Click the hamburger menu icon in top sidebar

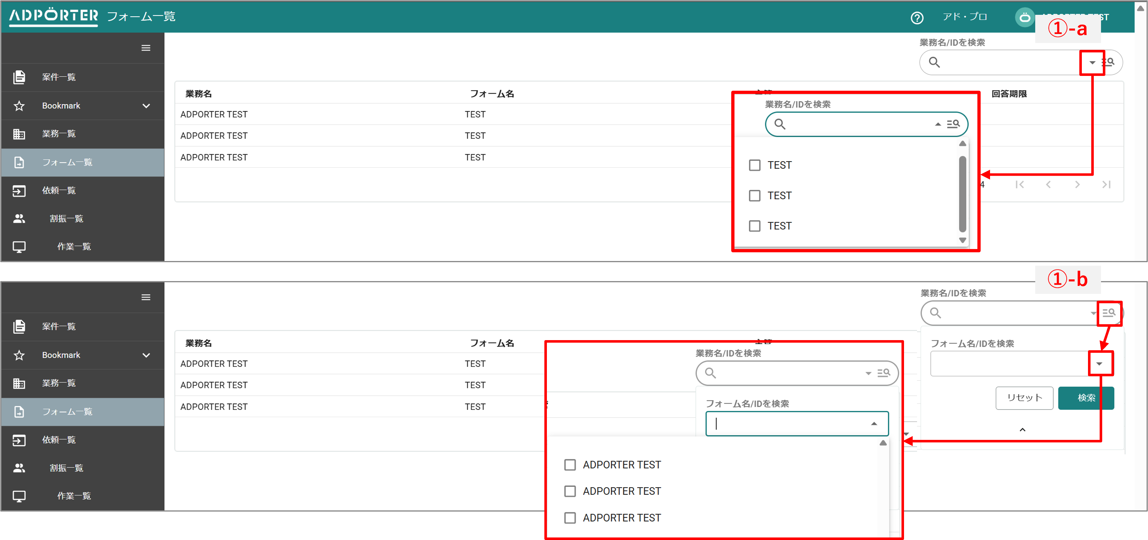146,48
